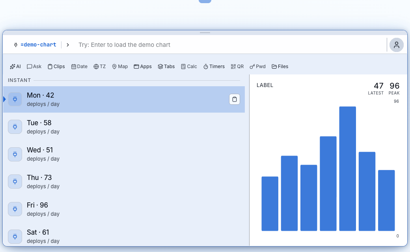Open the Tabs shortcut
The height and width of the screenshot is (252, 410).
[x=166, y=67]
